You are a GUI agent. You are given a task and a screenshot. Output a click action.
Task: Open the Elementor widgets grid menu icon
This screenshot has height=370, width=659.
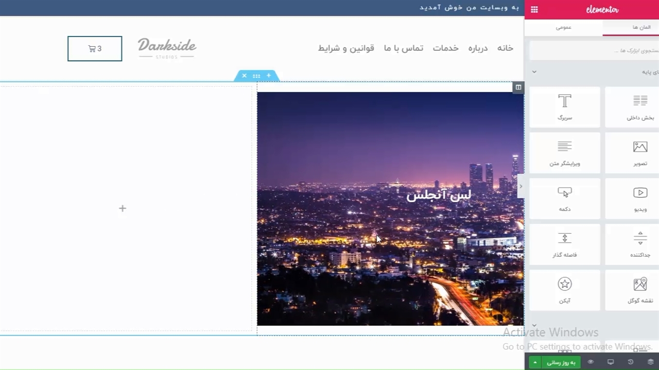(x=534, y=9)
